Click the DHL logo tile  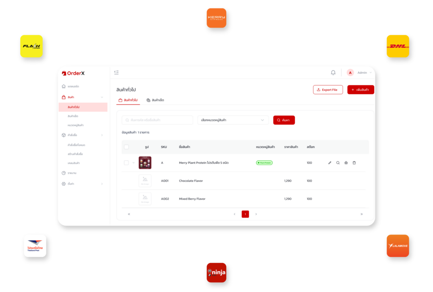tap(398, 46)
